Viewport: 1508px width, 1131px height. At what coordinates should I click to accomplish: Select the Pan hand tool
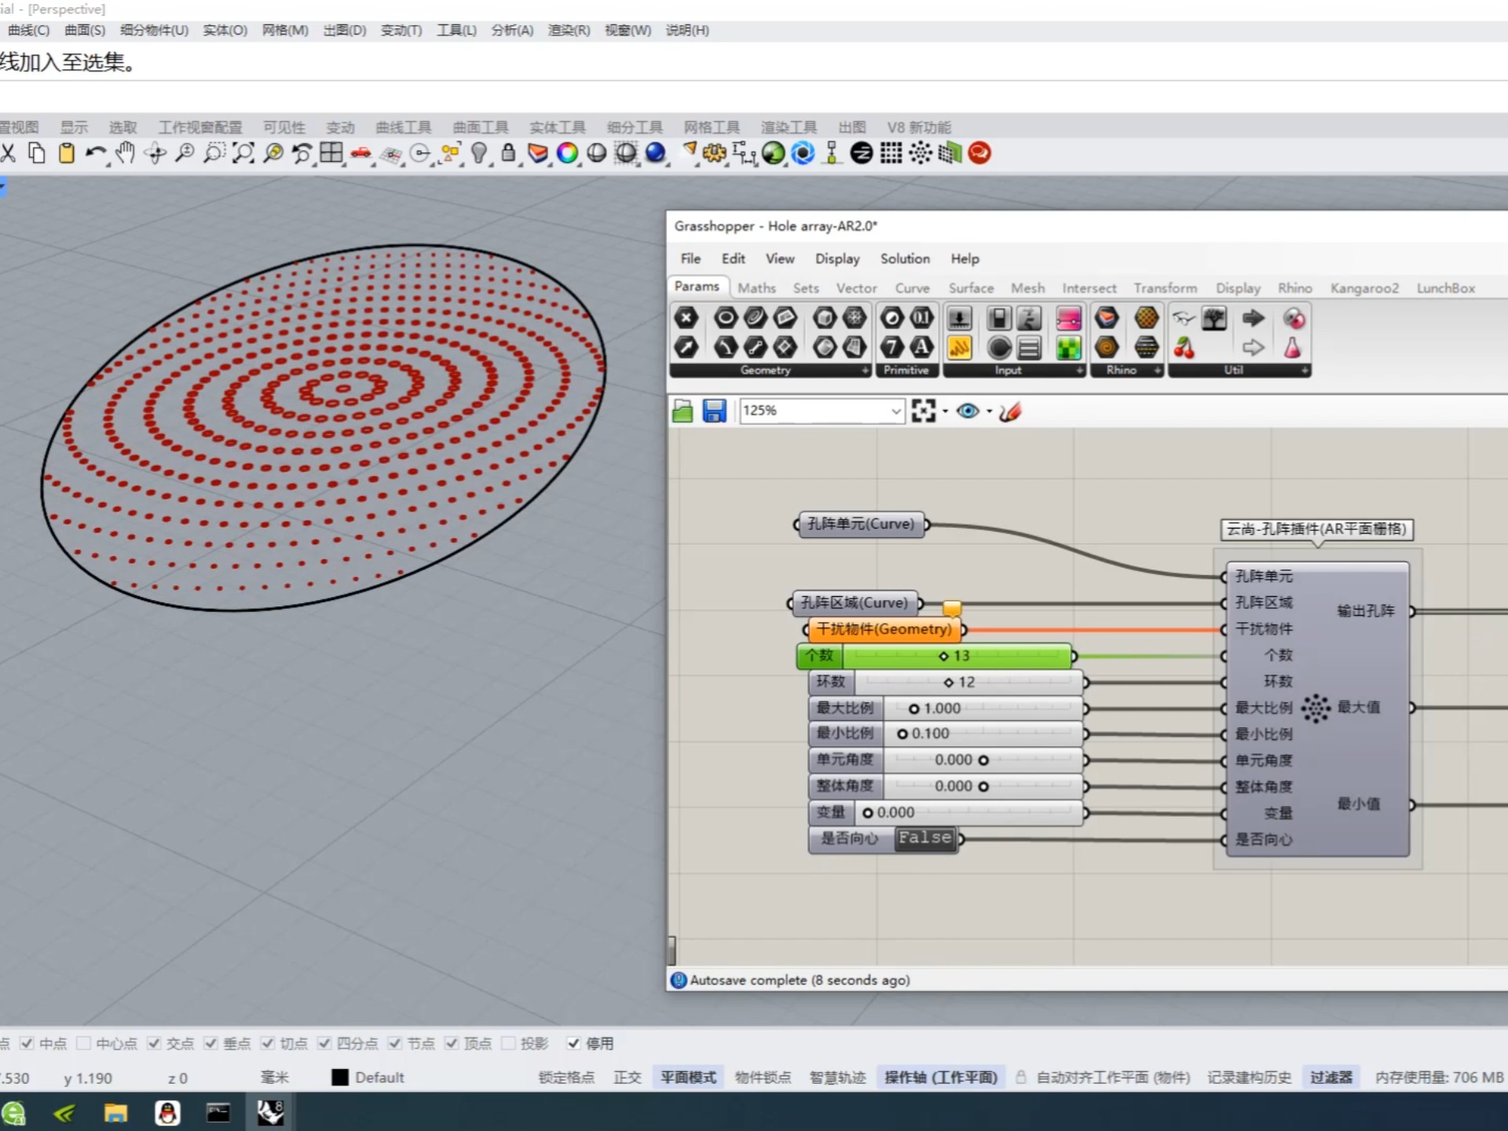[126, 153]
